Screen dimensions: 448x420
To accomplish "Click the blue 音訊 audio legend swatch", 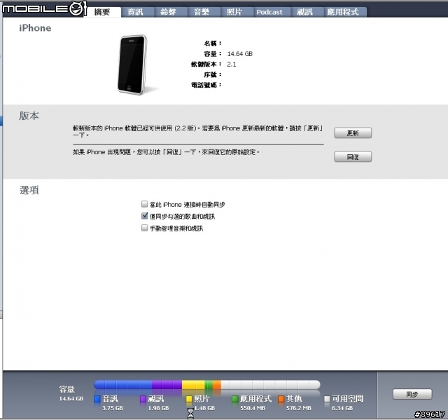I will 97,398.
